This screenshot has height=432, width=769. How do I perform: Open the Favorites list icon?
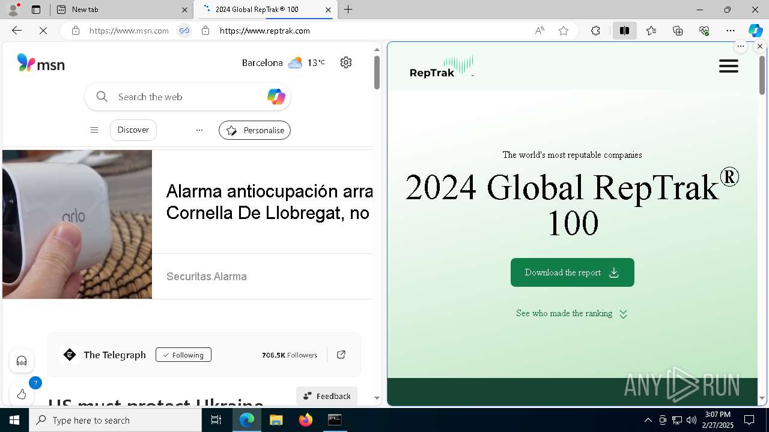(651, 31)
